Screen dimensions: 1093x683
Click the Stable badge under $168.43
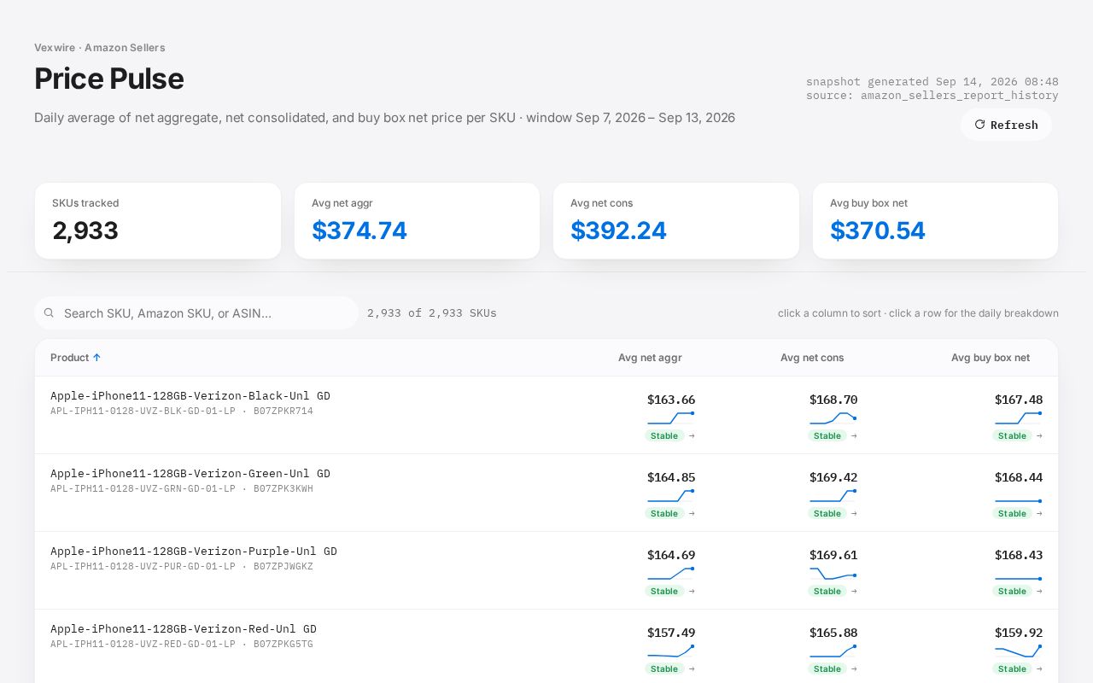click(1012, 591)
